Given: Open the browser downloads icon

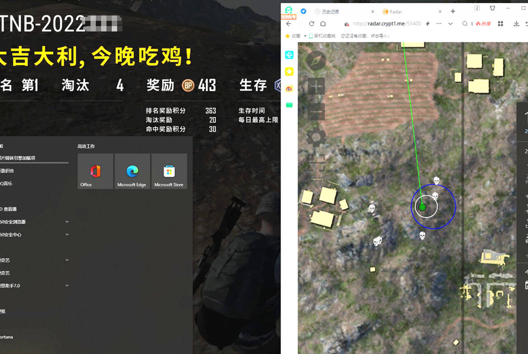Looking at the screenshot, I should (516, 24).
